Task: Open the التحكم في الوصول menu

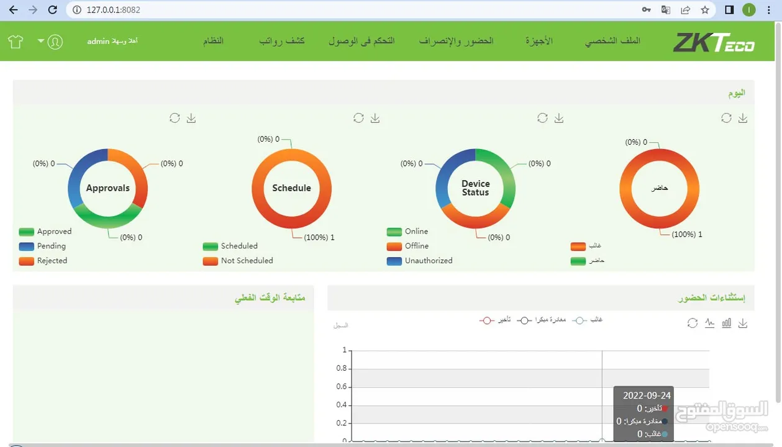Action: pos(361,40)
